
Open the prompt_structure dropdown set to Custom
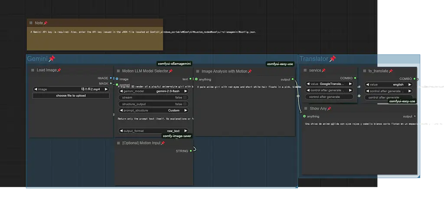[153, 110]
